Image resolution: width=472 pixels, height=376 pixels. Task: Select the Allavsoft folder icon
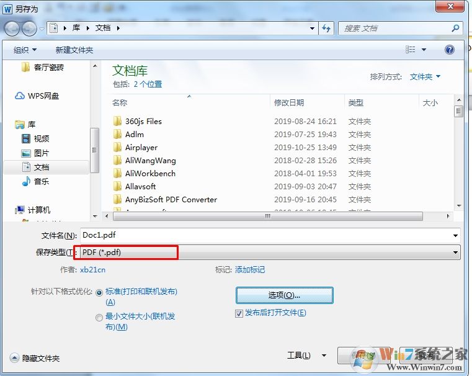117,186
